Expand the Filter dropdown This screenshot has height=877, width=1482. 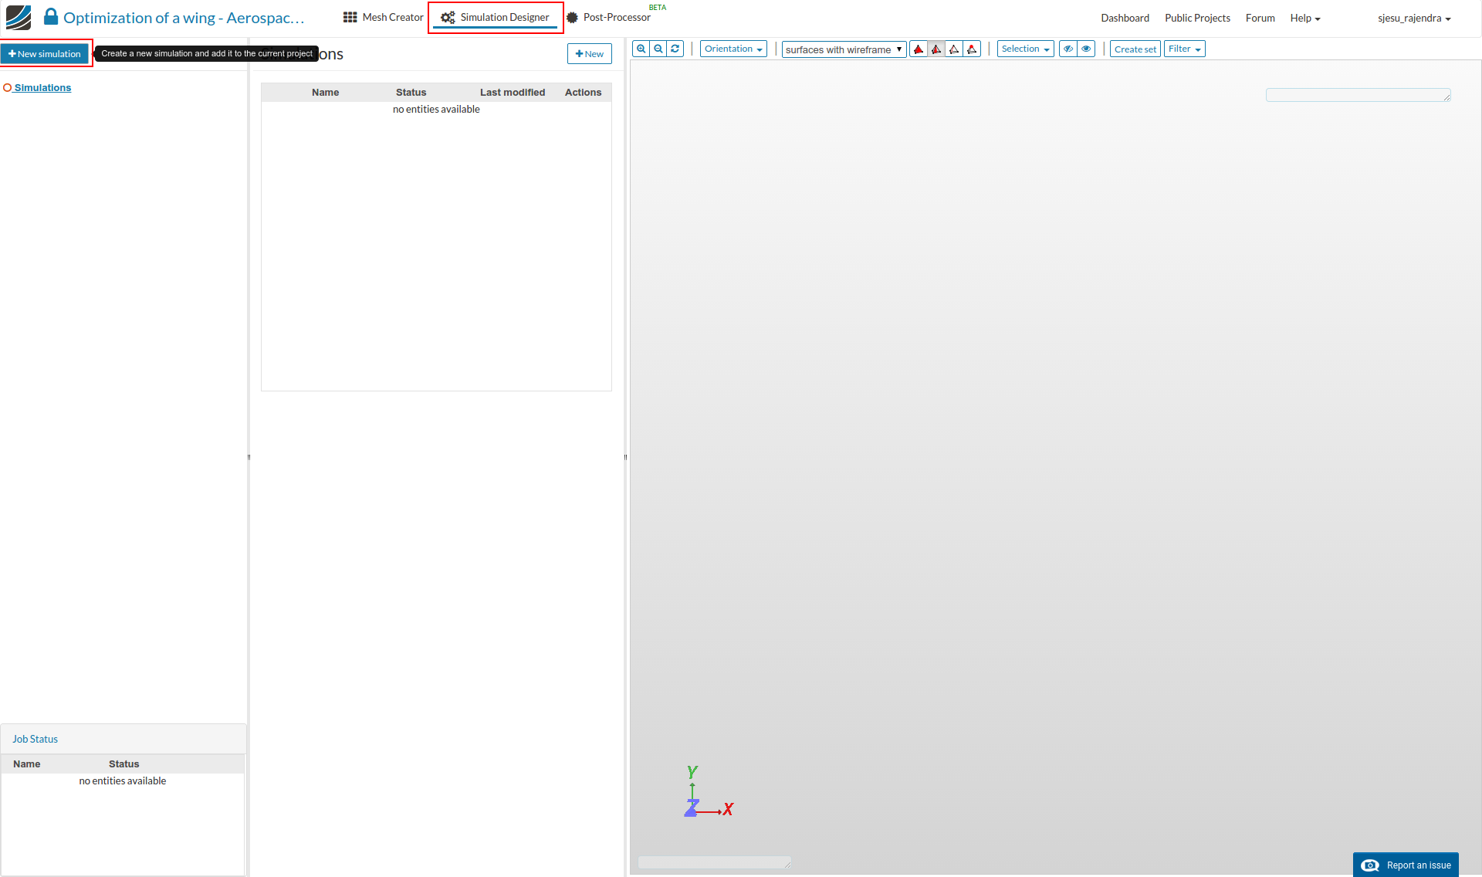point(1184,49)
